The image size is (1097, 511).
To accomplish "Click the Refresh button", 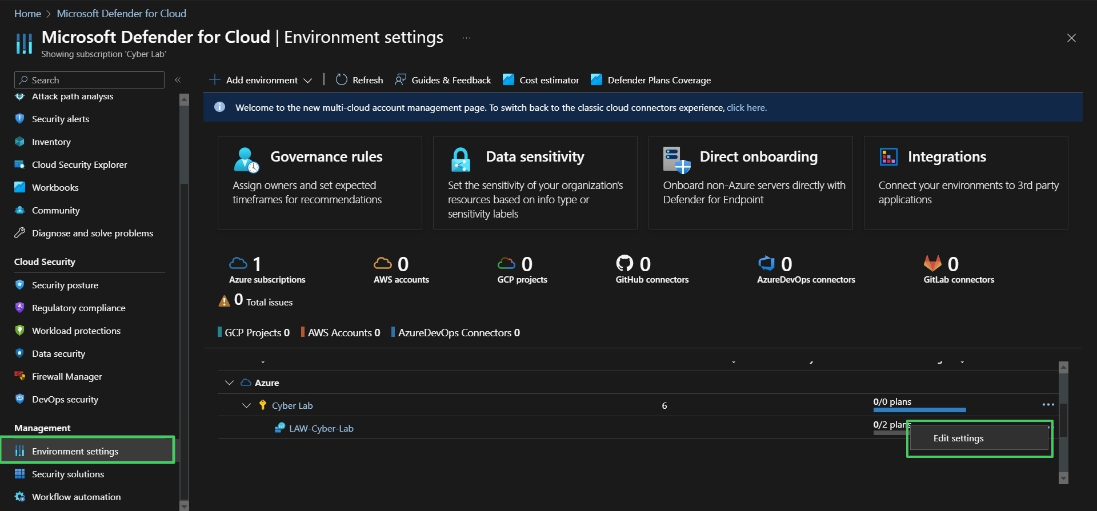I will tap(359, 80).
